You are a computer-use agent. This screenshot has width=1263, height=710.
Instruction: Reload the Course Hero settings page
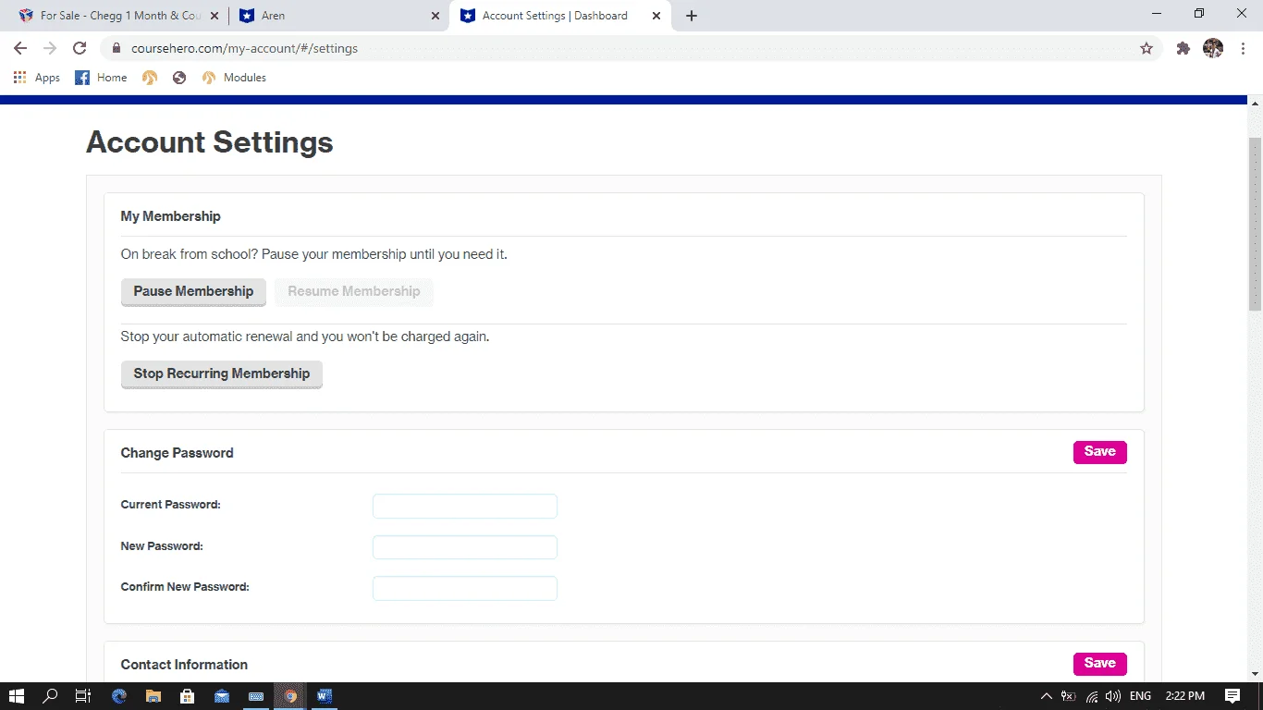(80, 48)
